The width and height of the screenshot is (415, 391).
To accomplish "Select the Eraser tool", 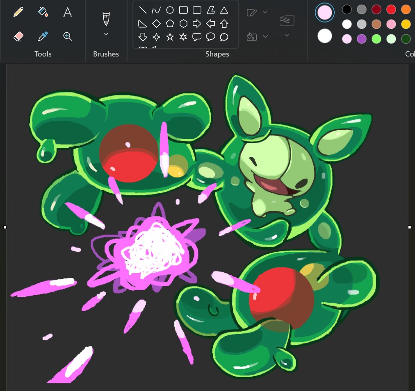I will click(18, 36).
